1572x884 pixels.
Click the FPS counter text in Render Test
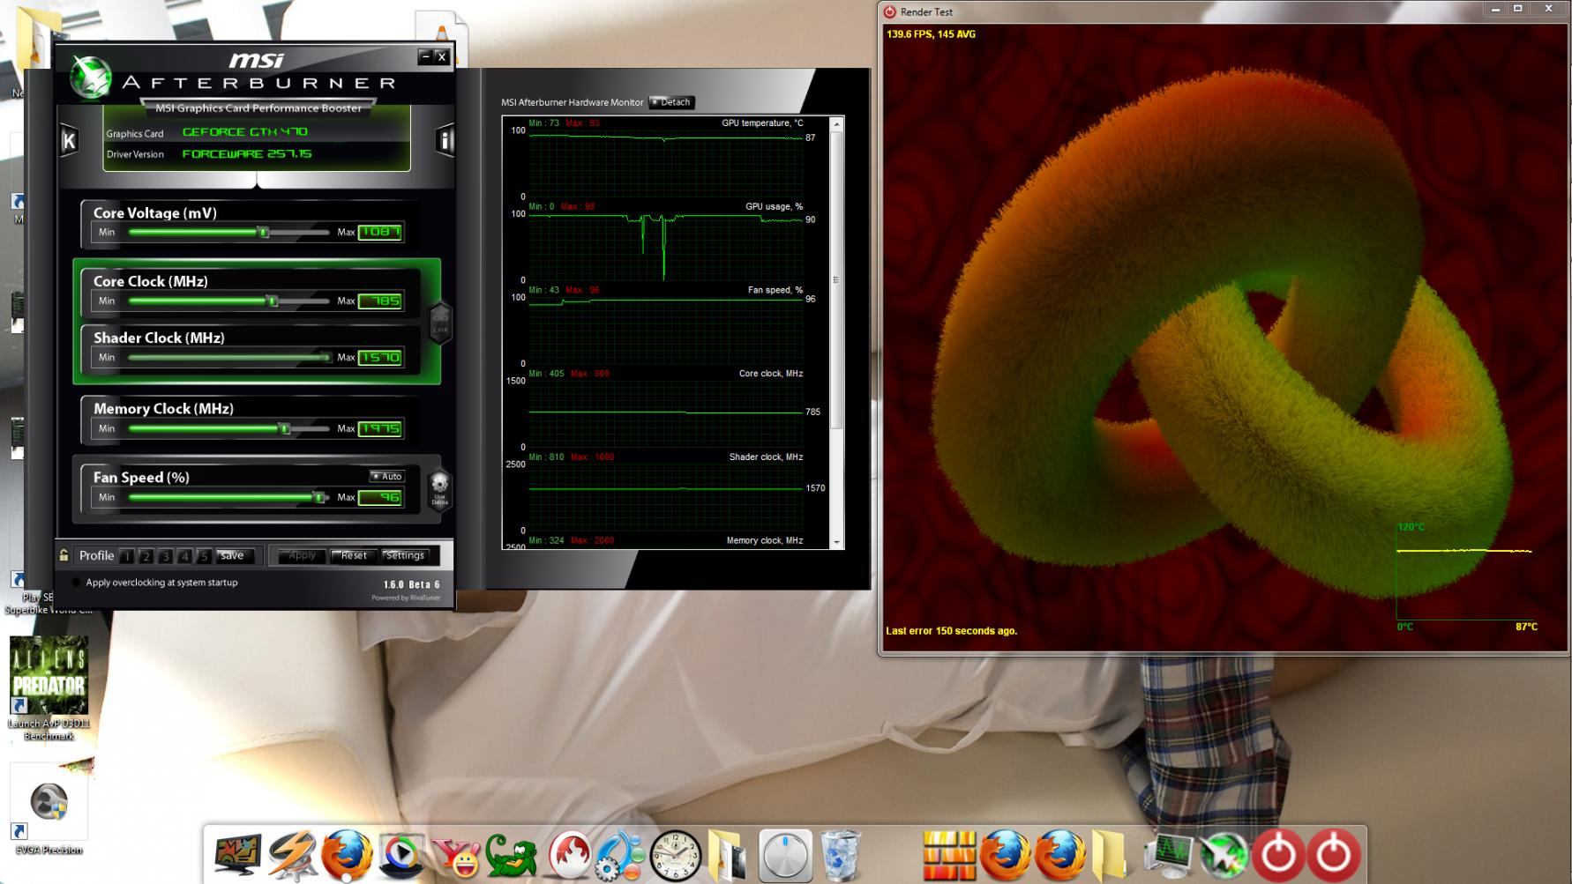pyautogui.click(x=931, y=34)
